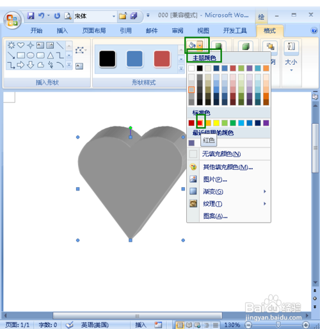Open Word help question mark icon
The image size is (320, 329).
click(314, 31)
